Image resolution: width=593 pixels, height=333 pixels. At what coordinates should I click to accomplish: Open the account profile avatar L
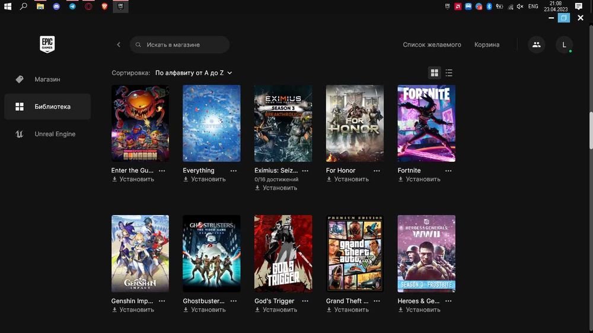[565, 44]
